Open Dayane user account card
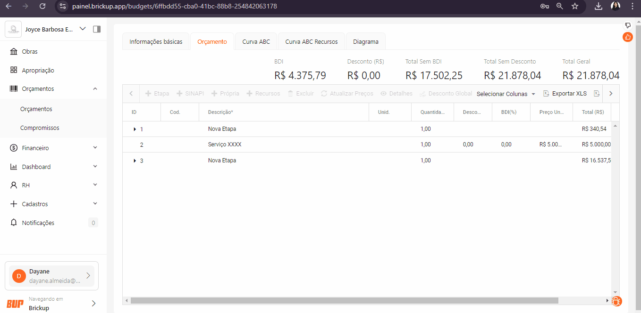Screen dimensions: 641x313 51,276
